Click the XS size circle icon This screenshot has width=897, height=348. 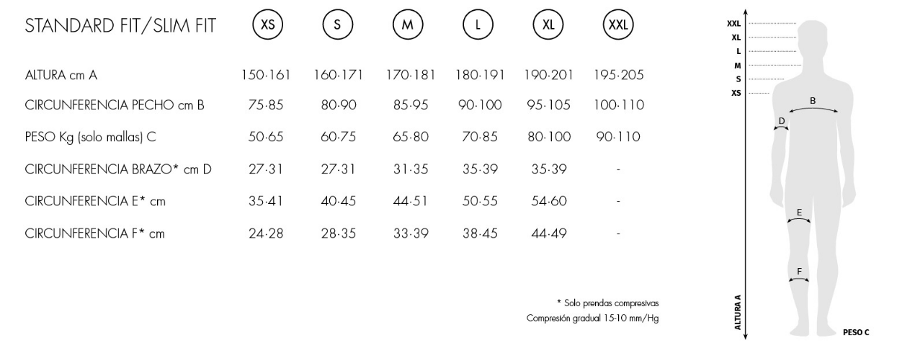click(x=268, y=25)
